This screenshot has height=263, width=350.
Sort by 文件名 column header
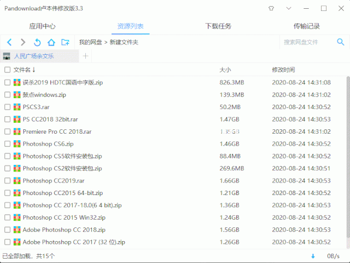point(23,70)
